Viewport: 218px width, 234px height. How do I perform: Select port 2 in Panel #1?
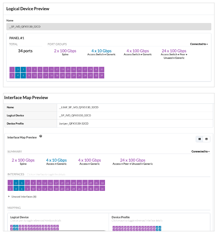[12, 76]
